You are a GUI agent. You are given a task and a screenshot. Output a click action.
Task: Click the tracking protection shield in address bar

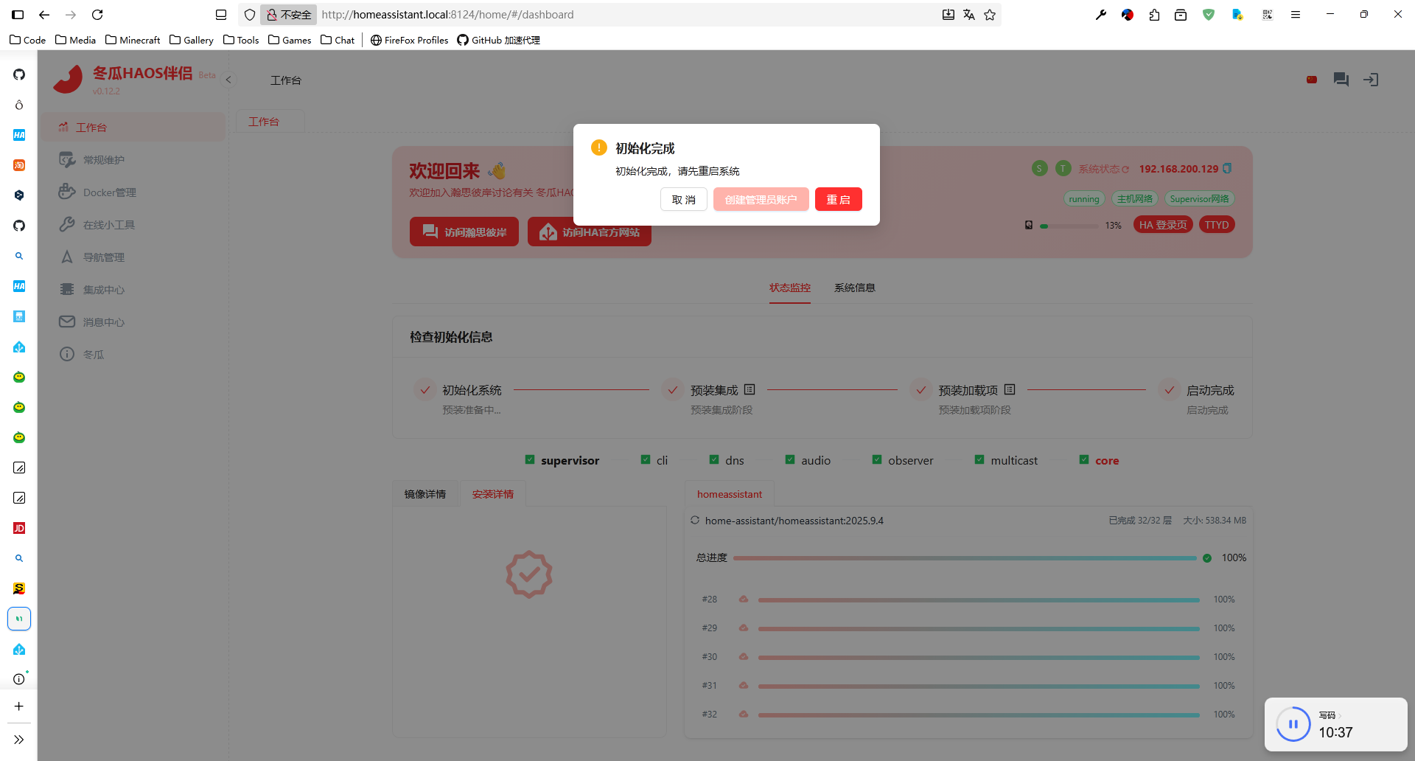[250, 15]
